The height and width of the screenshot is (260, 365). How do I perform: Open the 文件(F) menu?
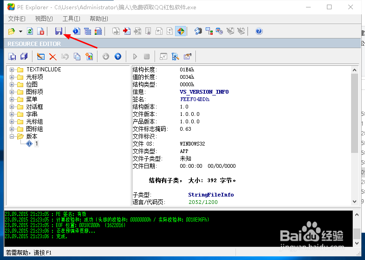[x=17, y=19]
